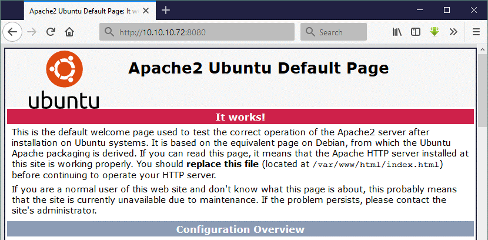The image size is (488, 240).
Task: Focus the address bar showing 10.10.10.72:8080
Action: pyautogui.click(x=197, y=32)
